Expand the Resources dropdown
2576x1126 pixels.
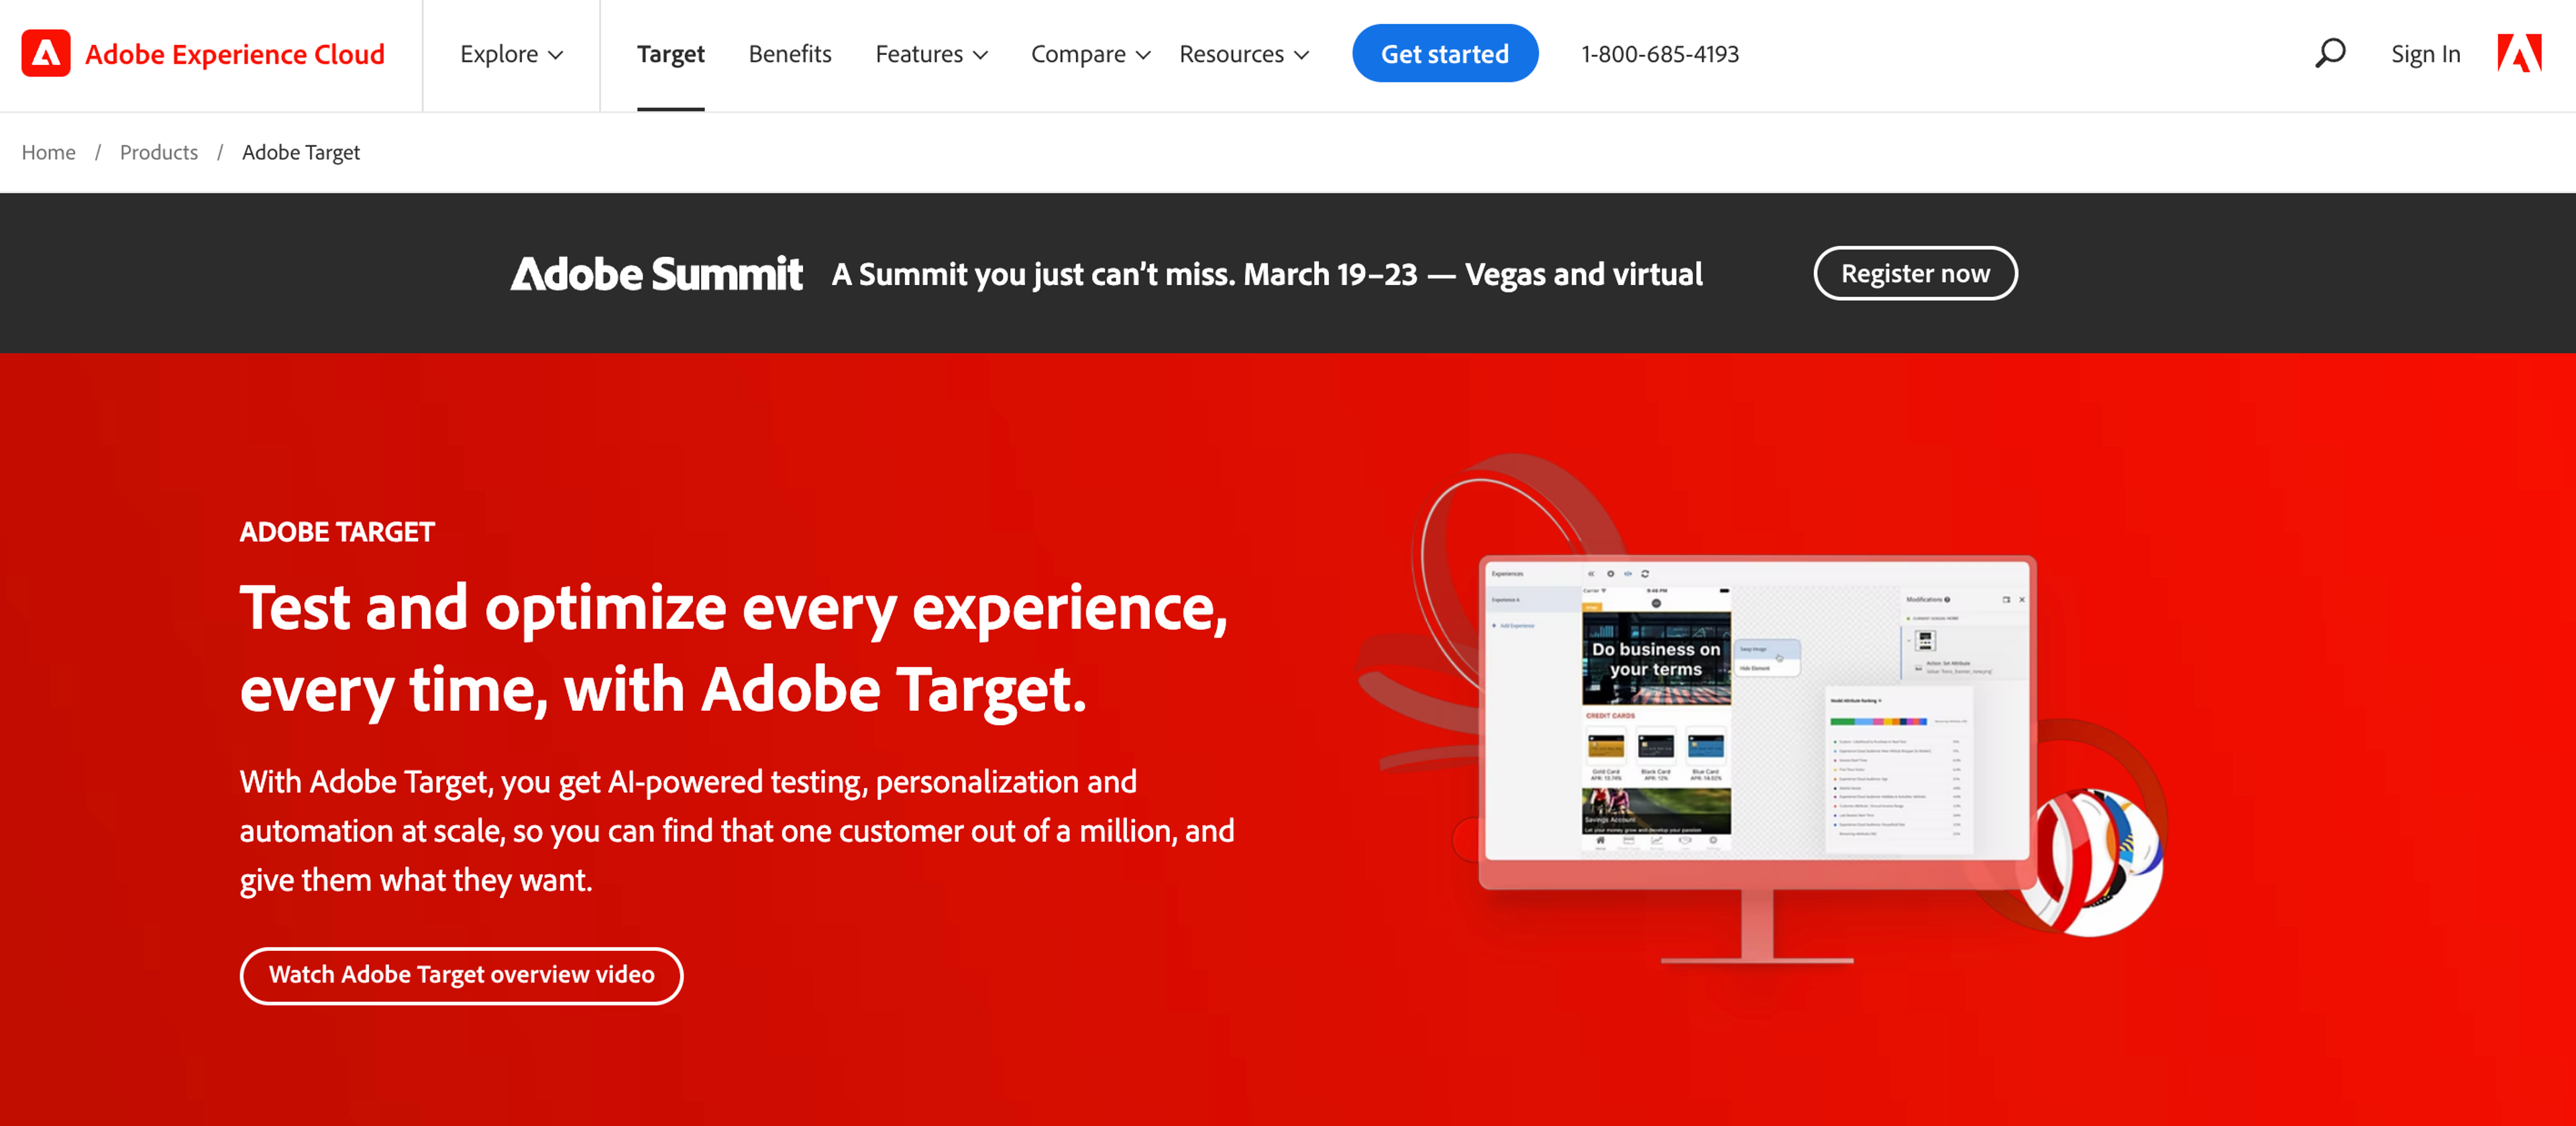(x=1243, y=54)
